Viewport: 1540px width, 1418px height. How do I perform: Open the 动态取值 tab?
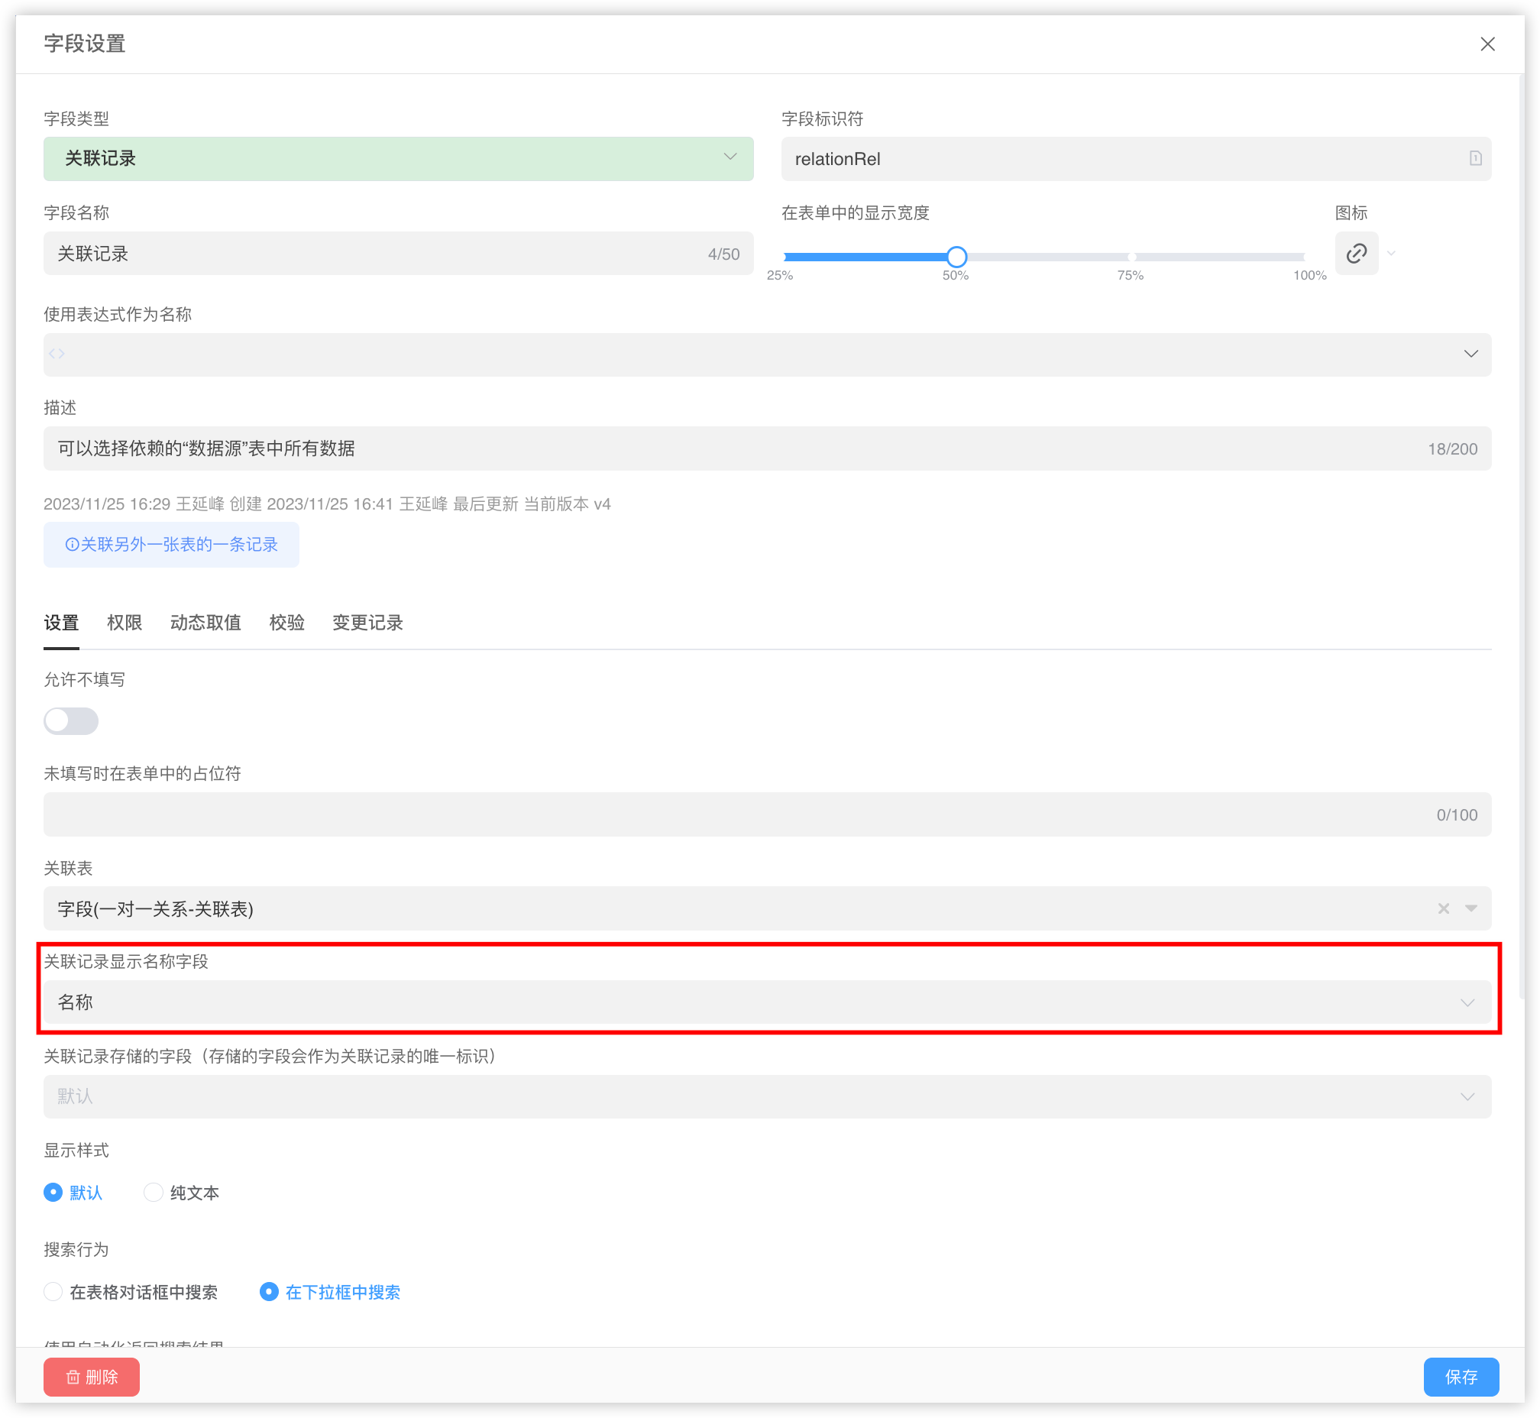[x=205, y=623]
